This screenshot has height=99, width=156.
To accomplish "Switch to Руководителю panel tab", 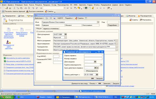I will click(145, 16).
